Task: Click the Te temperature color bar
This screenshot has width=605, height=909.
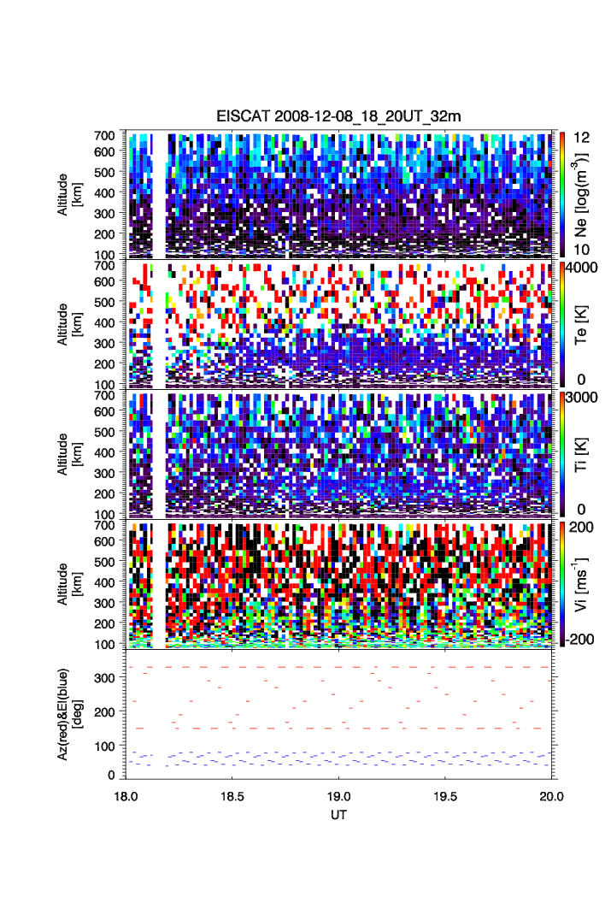Action: point(560,324)
